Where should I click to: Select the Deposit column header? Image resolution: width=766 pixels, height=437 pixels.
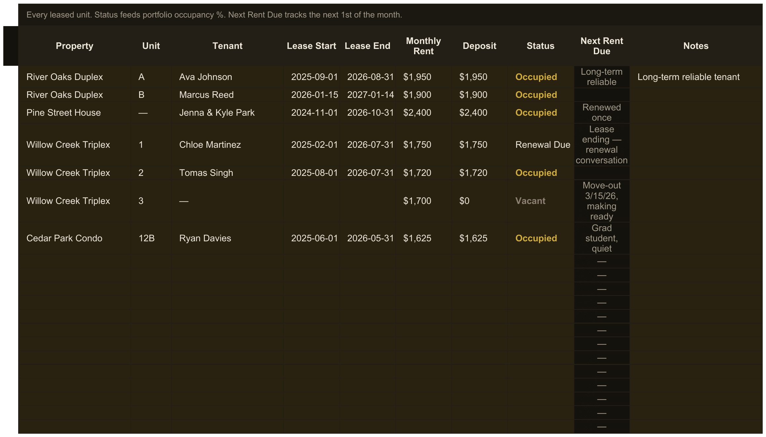click(x=479, y=46)
